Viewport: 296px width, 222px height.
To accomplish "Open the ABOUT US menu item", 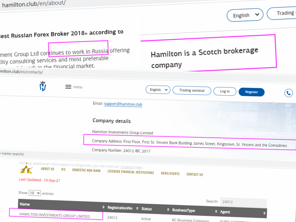I will coord(48,169).
